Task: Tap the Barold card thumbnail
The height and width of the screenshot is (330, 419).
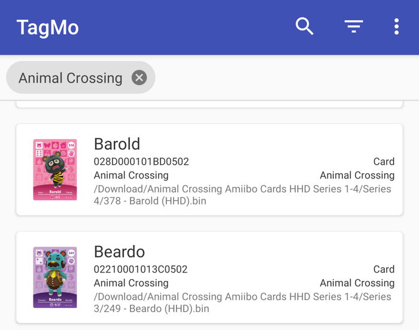Action: (55, 169)
